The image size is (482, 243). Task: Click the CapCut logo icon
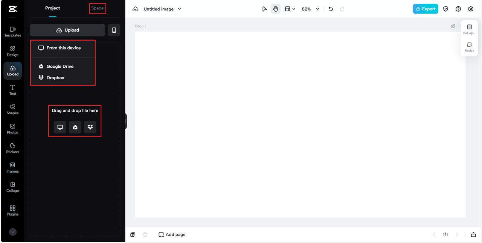point(12,9)
